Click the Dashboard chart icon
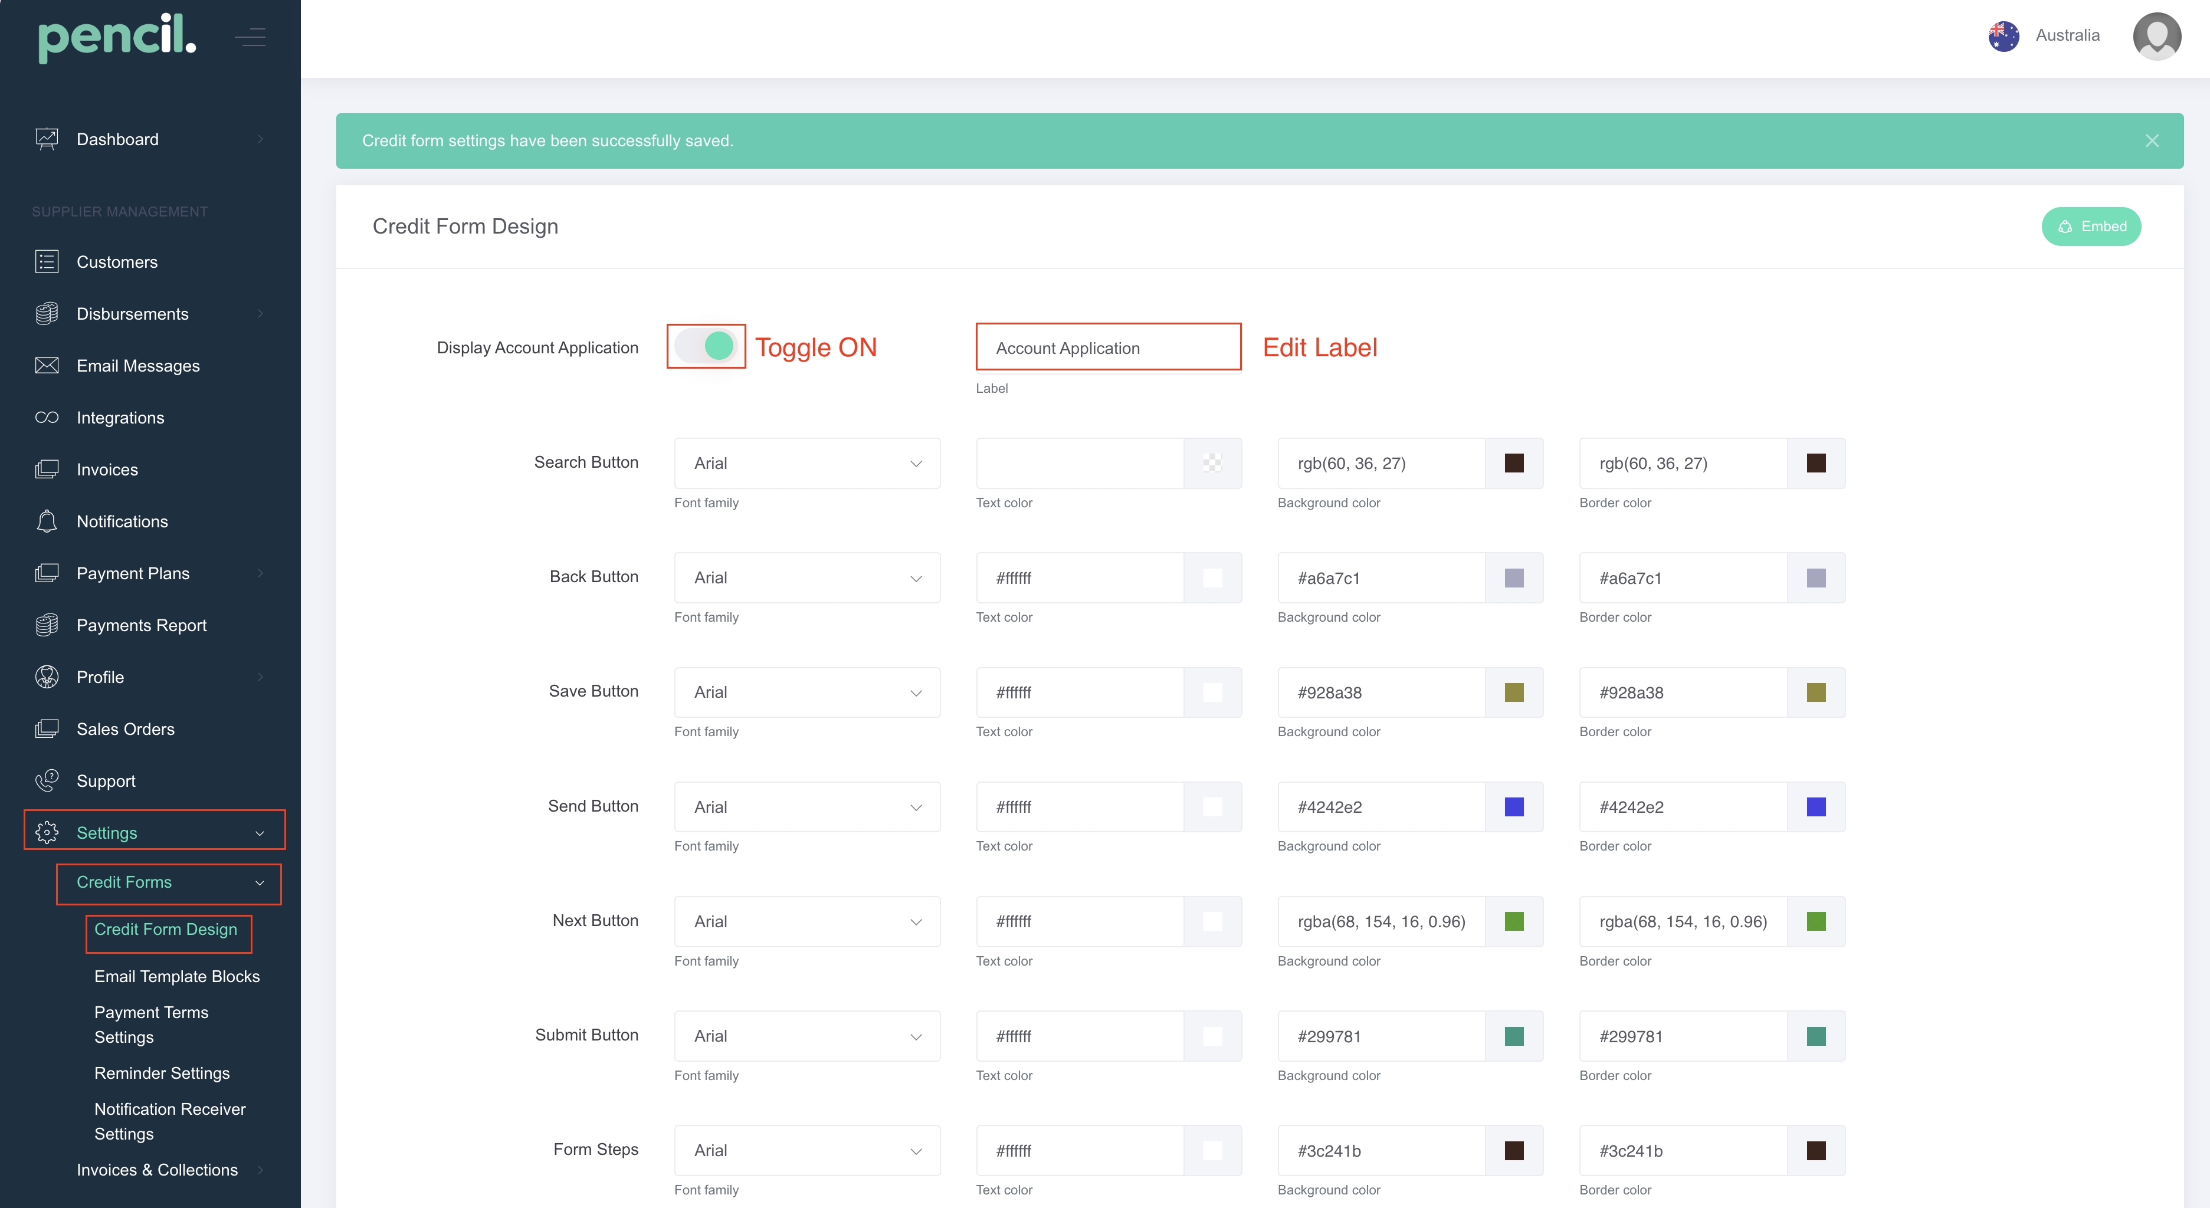The image size is (2210, 1208). click(47, 139)
